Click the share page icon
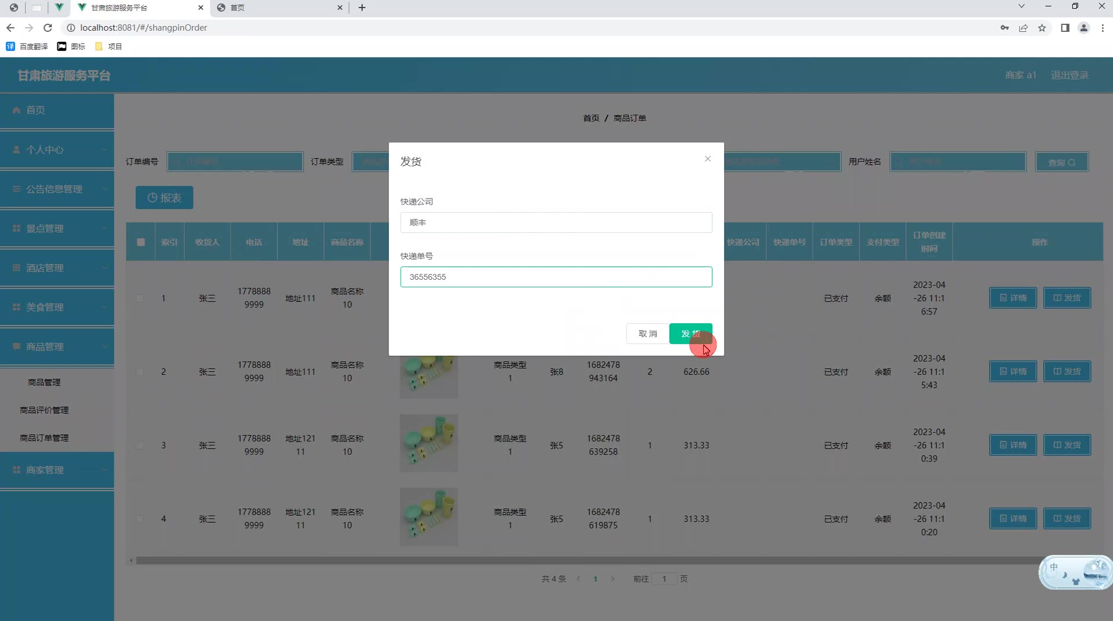Screen dimensions: 1113x621 coord(1023,28)
